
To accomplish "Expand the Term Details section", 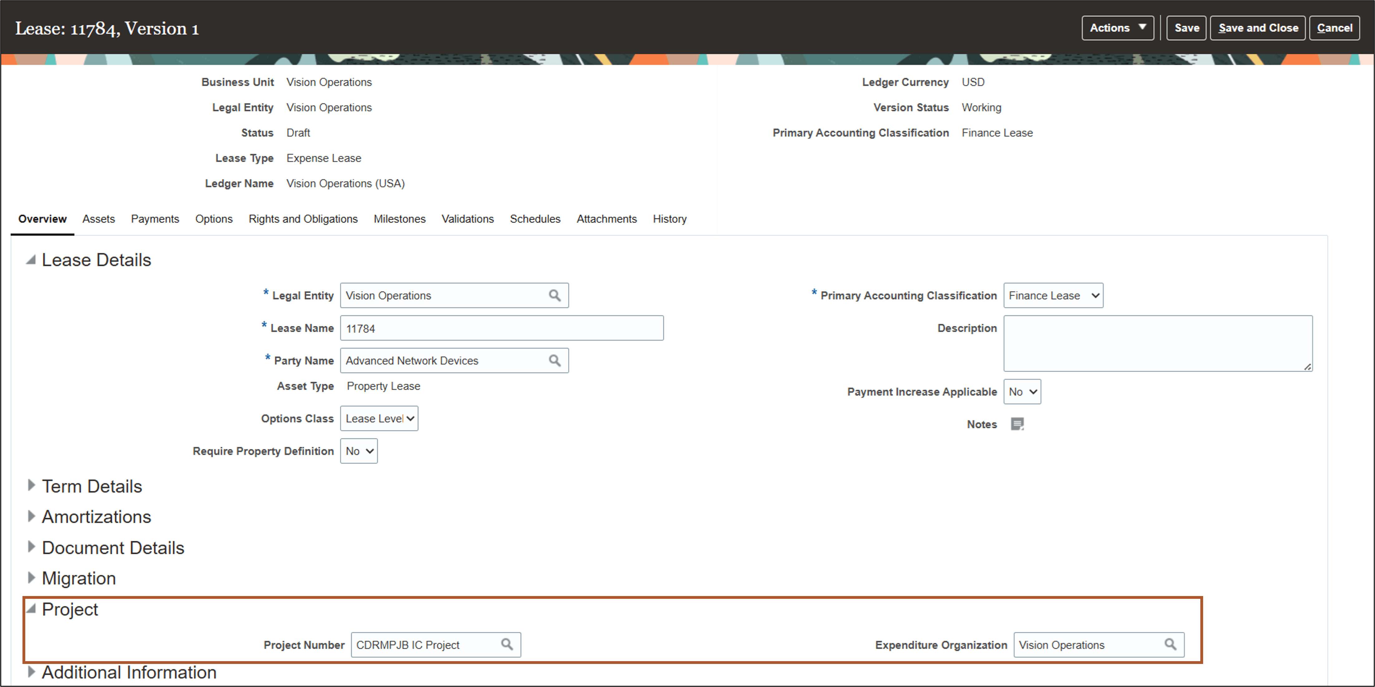I will (x=32, y=485).
